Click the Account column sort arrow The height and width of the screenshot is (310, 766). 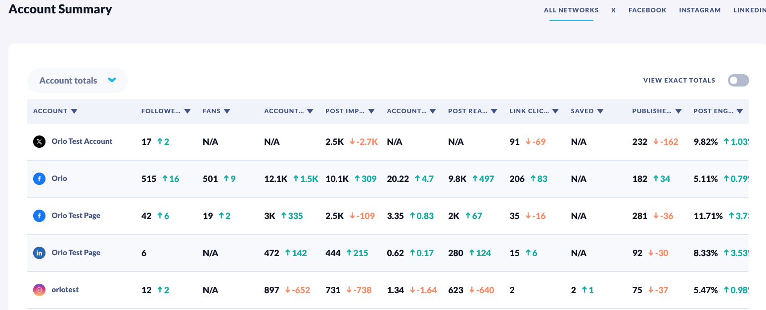[x=74, y=111]
